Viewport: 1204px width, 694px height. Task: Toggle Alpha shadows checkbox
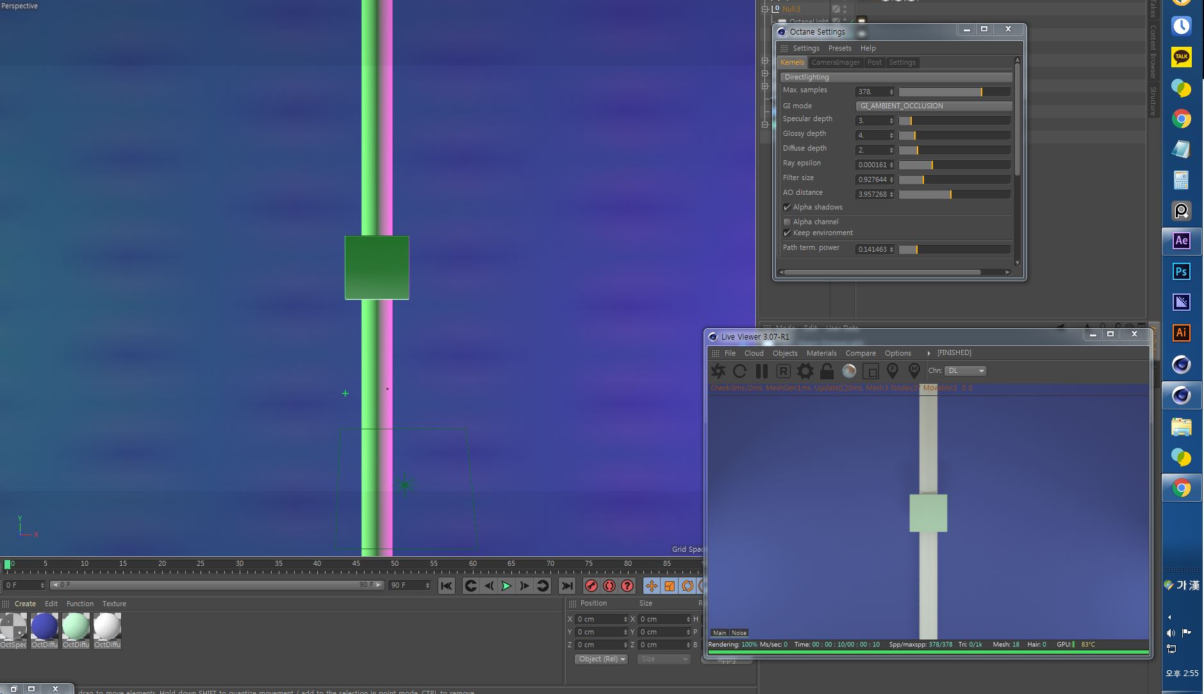coord(787,207)
